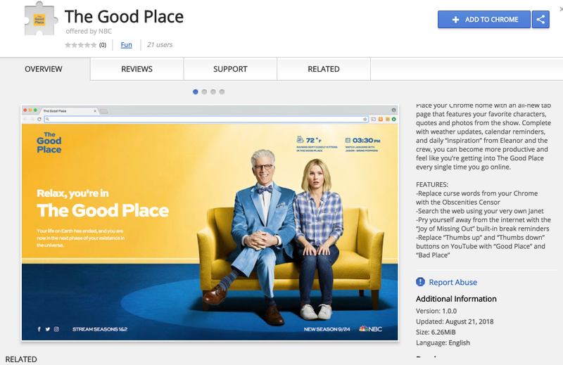This screenshot has width=563, height=365.
Task: Click the 21 users text
Action: point(160,45)
